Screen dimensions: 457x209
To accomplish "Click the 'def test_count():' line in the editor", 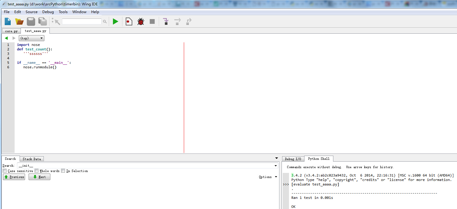I will [35, 49].
